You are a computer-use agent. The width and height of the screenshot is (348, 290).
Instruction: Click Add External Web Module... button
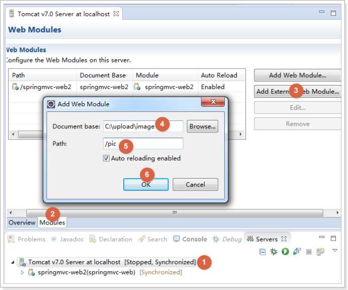[x=297, y=91]
